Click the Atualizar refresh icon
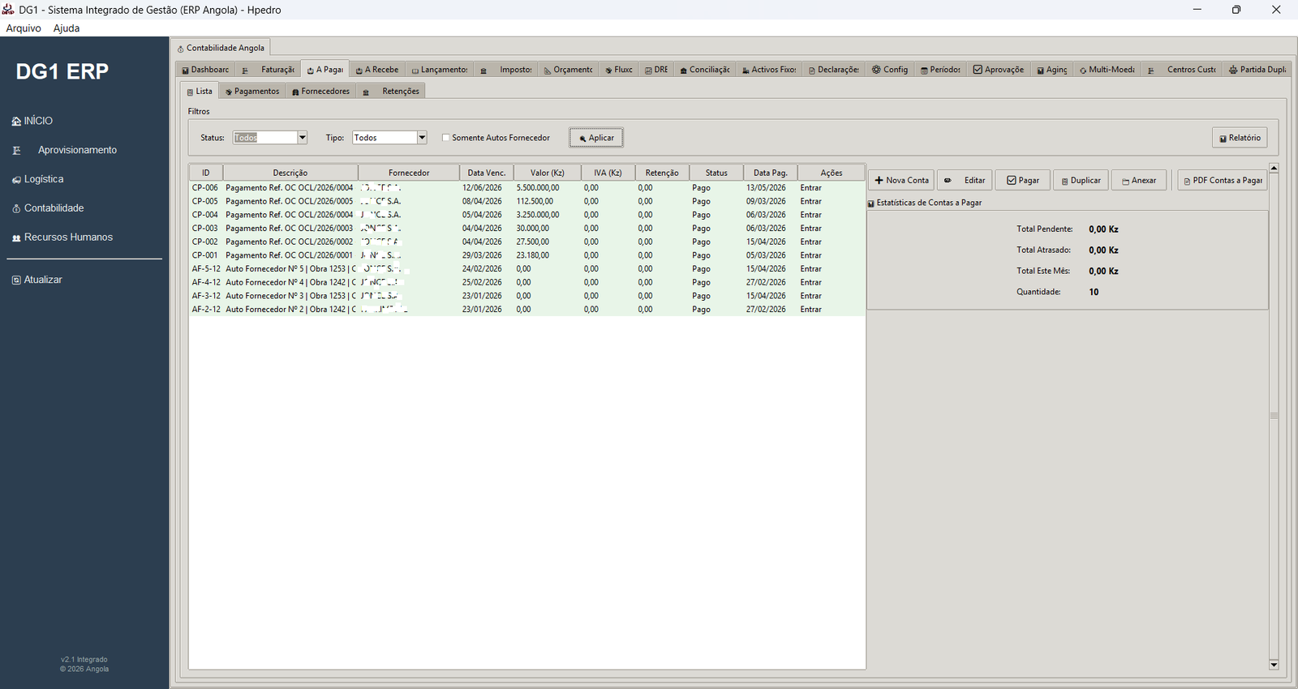 click(x=16, y=280)
